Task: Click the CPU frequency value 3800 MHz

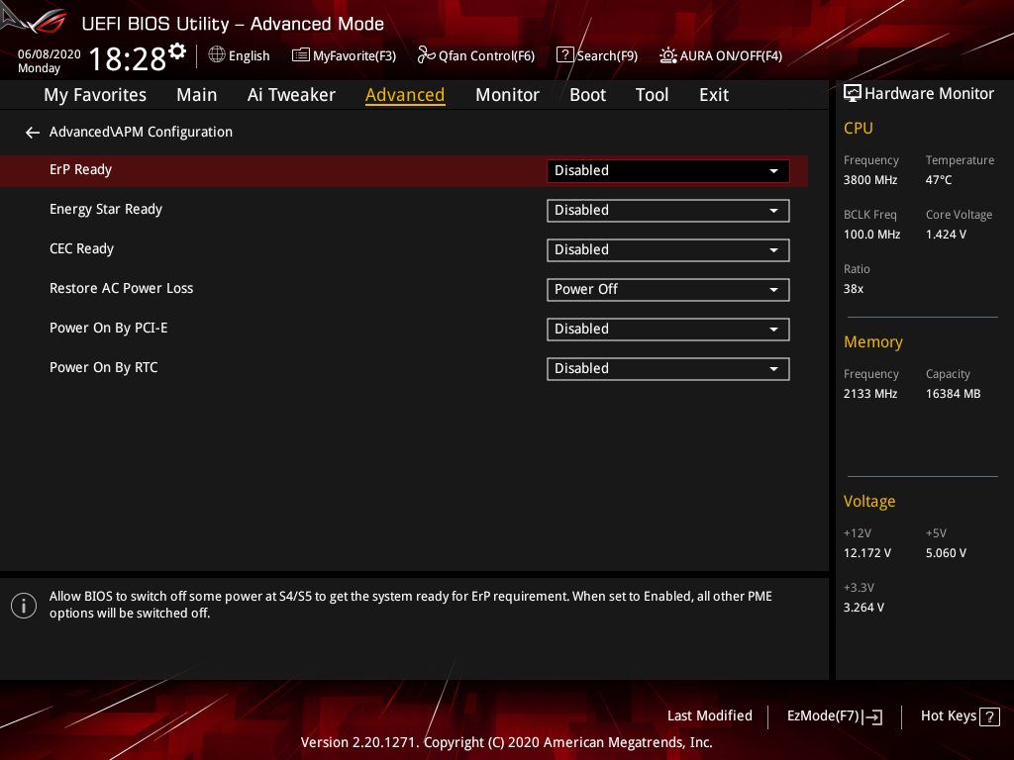Action: point(870,180)
